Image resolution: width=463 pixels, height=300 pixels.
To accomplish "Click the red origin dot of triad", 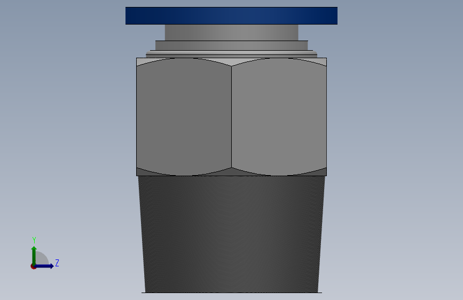I will (33, 266).
